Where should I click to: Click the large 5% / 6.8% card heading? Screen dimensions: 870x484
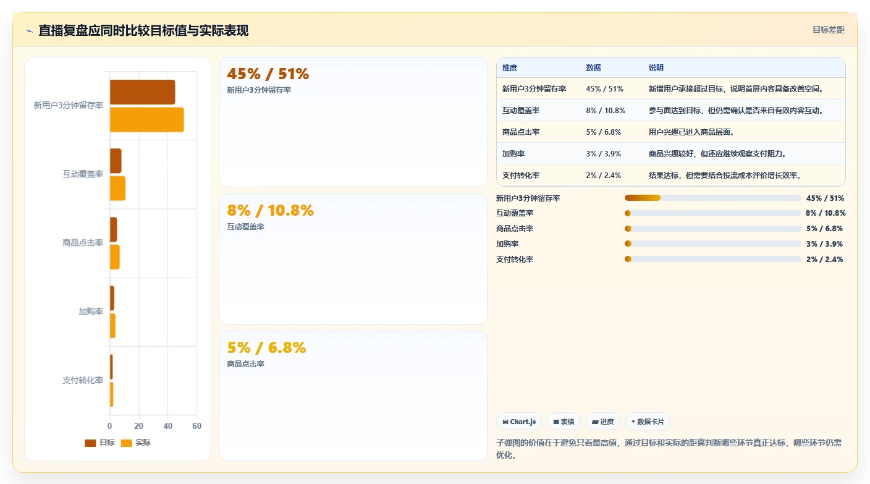tap(266, 348)
